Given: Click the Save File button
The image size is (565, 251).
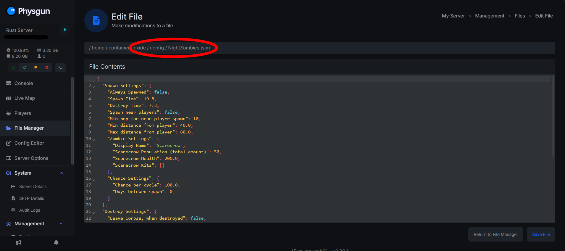Looking at the screenshot, I should point(541,234).
